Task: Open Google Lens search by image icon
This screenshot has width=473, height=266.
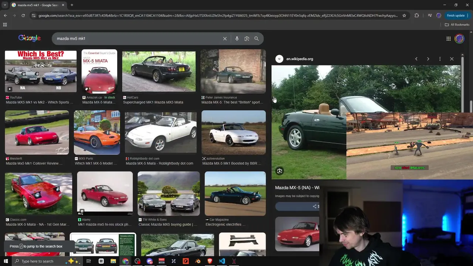Action: pos(247,38)
